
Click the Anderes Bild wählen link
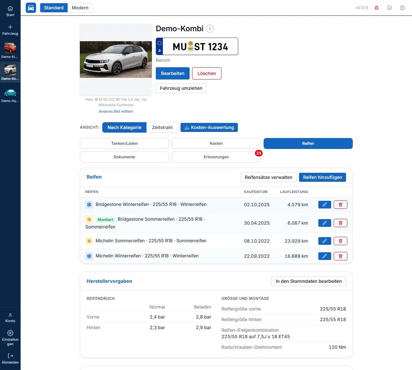click(x=116, y=111)
